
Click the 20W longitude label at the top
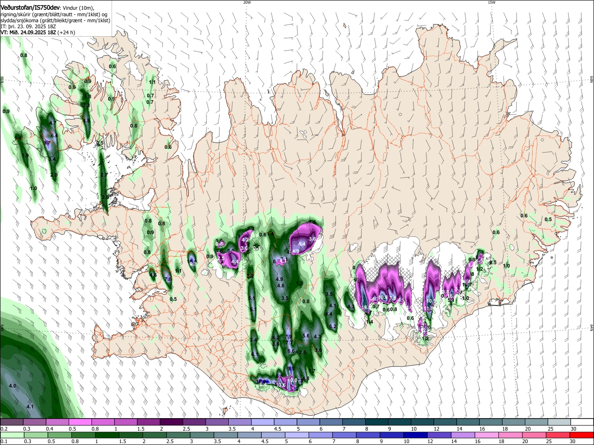click(247, 2)
